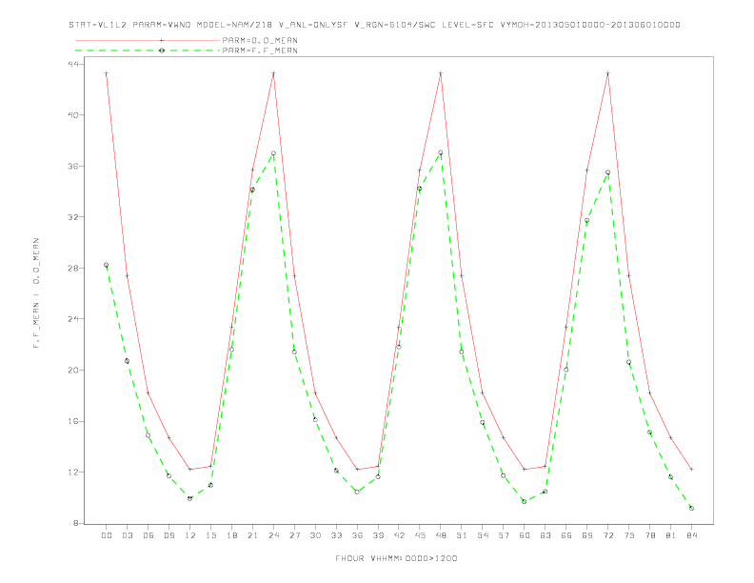The image size is (754, 583).
Task: Select the red solid legend line sample
Action: point(148,40)
